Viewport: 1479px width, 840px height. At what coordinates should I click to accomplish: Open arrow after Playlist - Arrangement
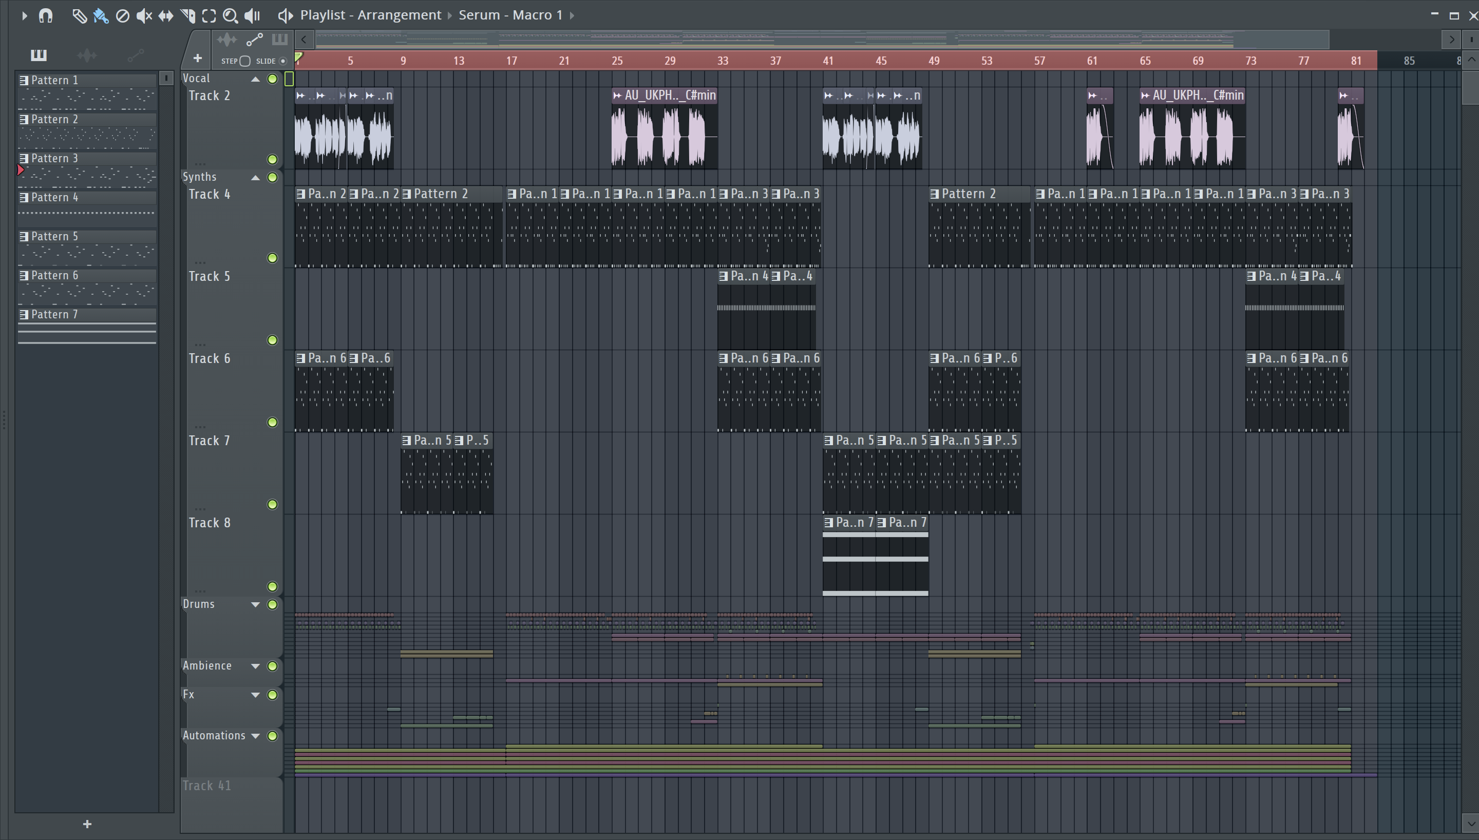click(x=450, y=15)
